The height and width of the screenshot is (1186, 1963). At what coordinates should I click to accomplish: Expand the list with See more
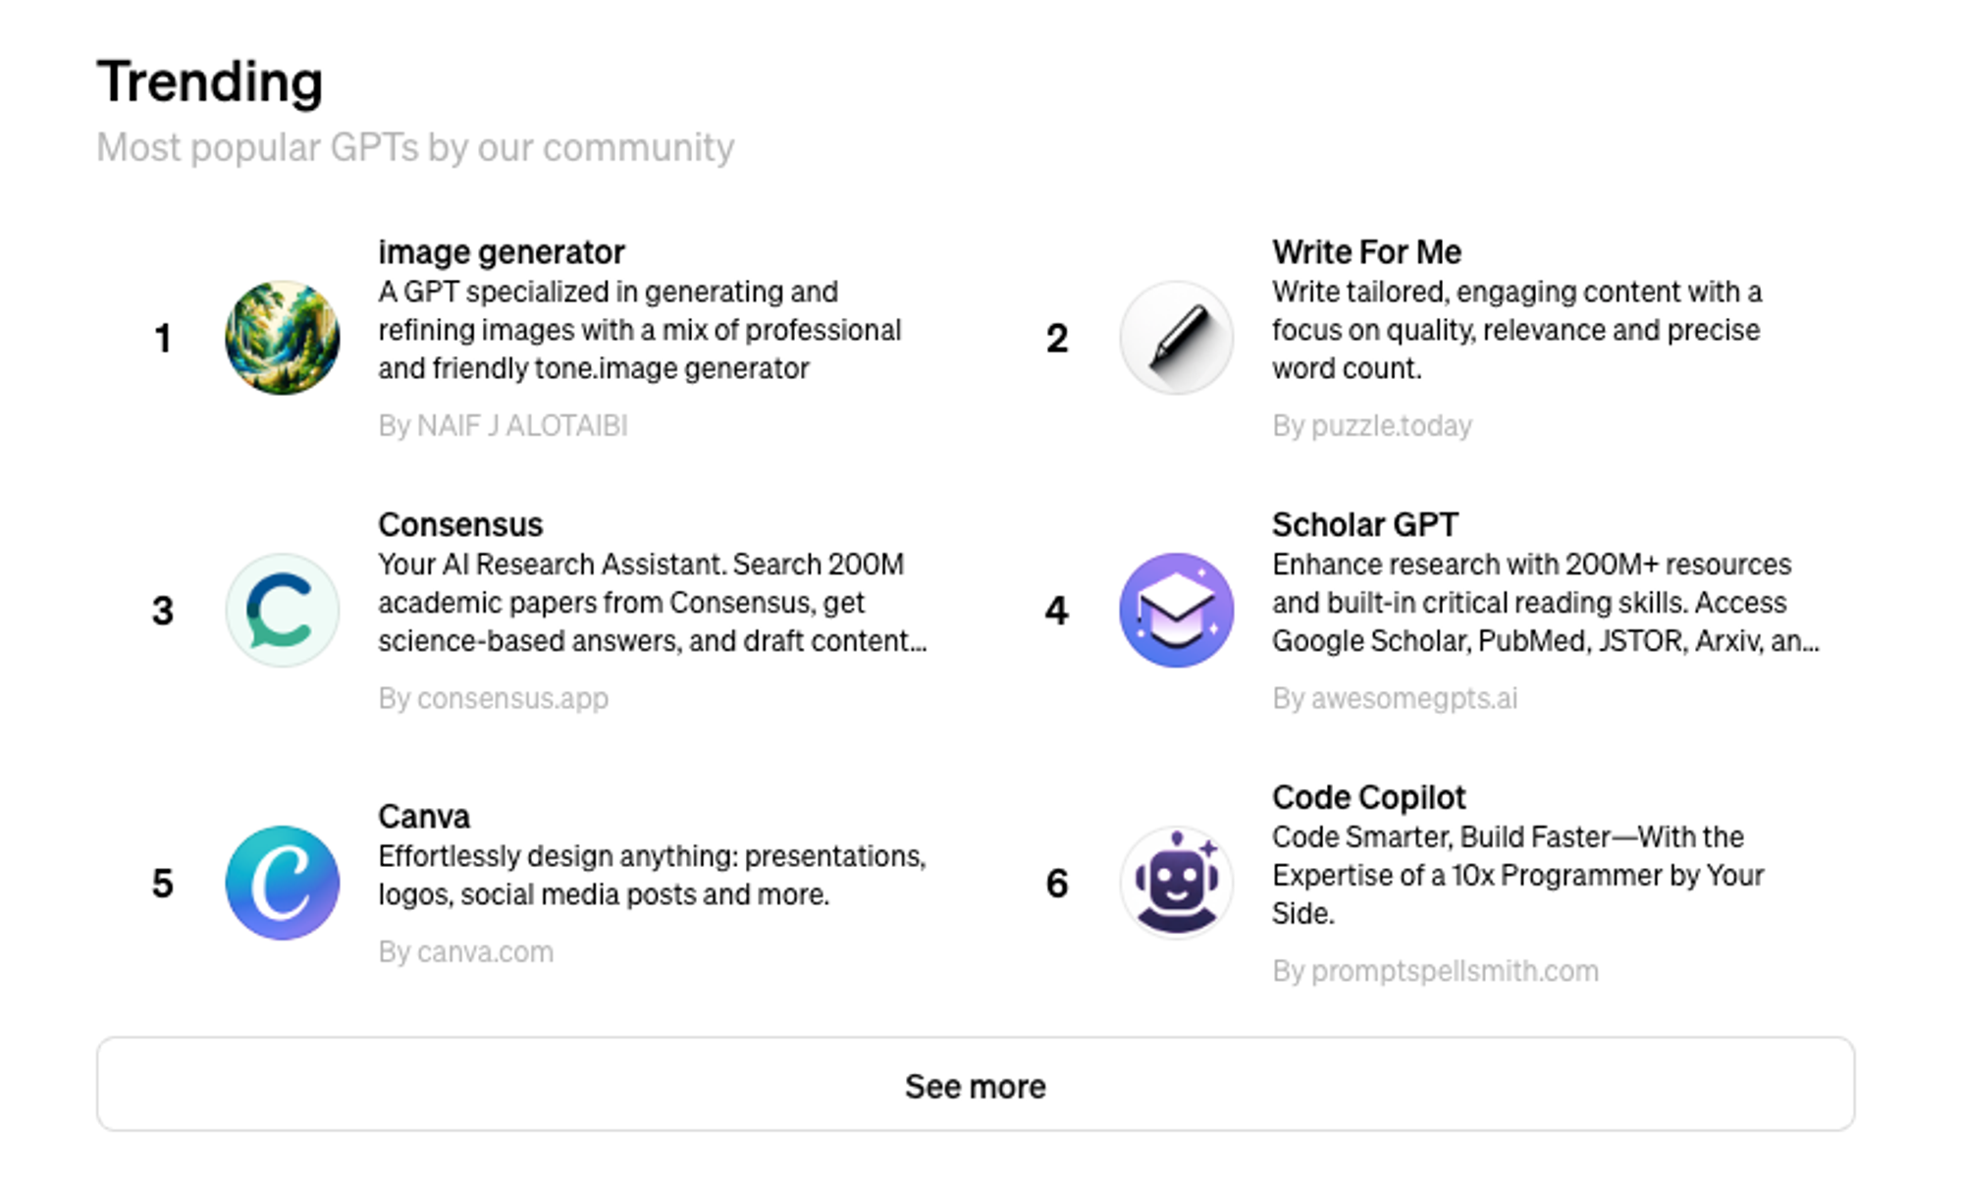click(976, 1084)
